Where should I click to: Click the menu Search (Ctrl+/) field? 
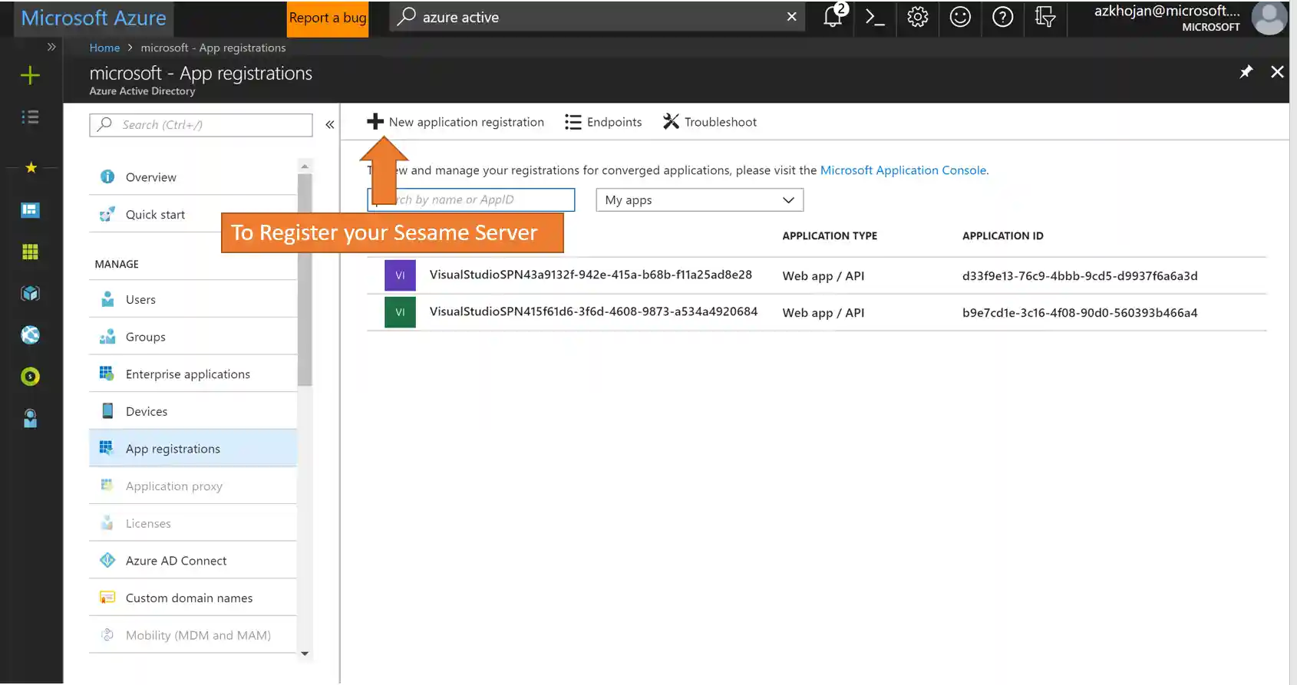click(201, 125)
